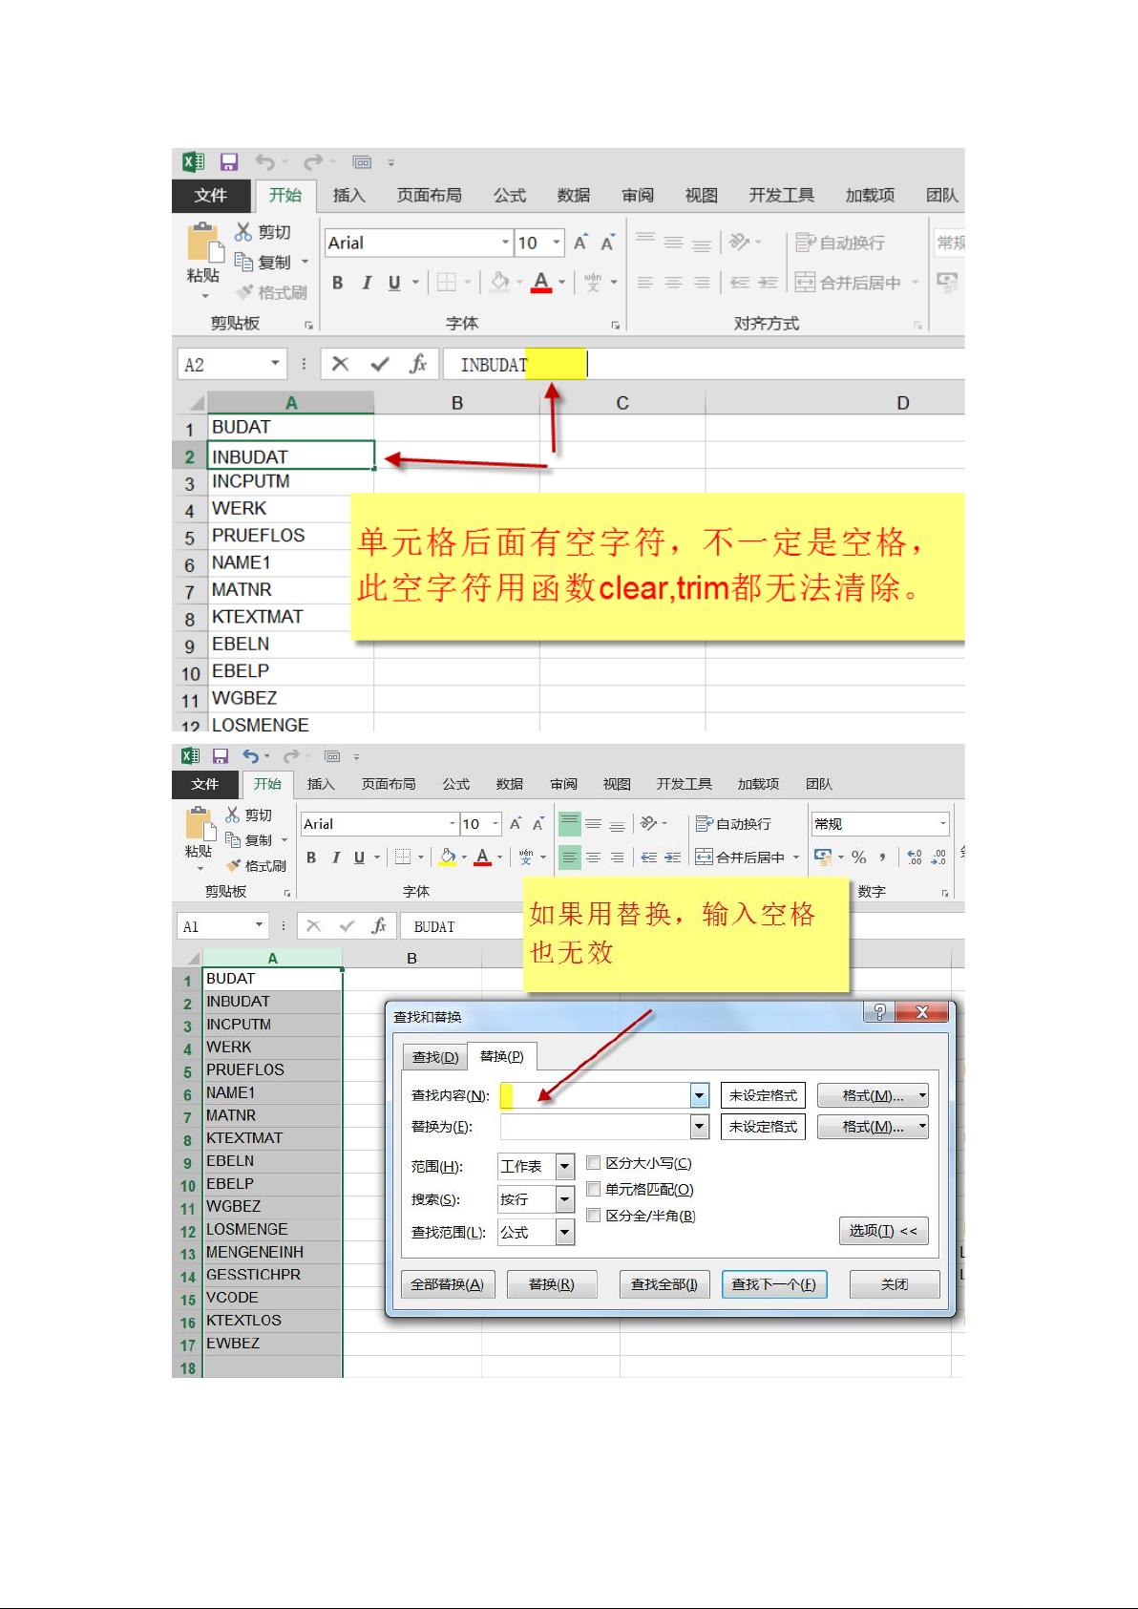Click Format Painter (格式刷) in lower Excel ribbon
Viewport: 1138px width, 1609px height.
coord(257,866)
